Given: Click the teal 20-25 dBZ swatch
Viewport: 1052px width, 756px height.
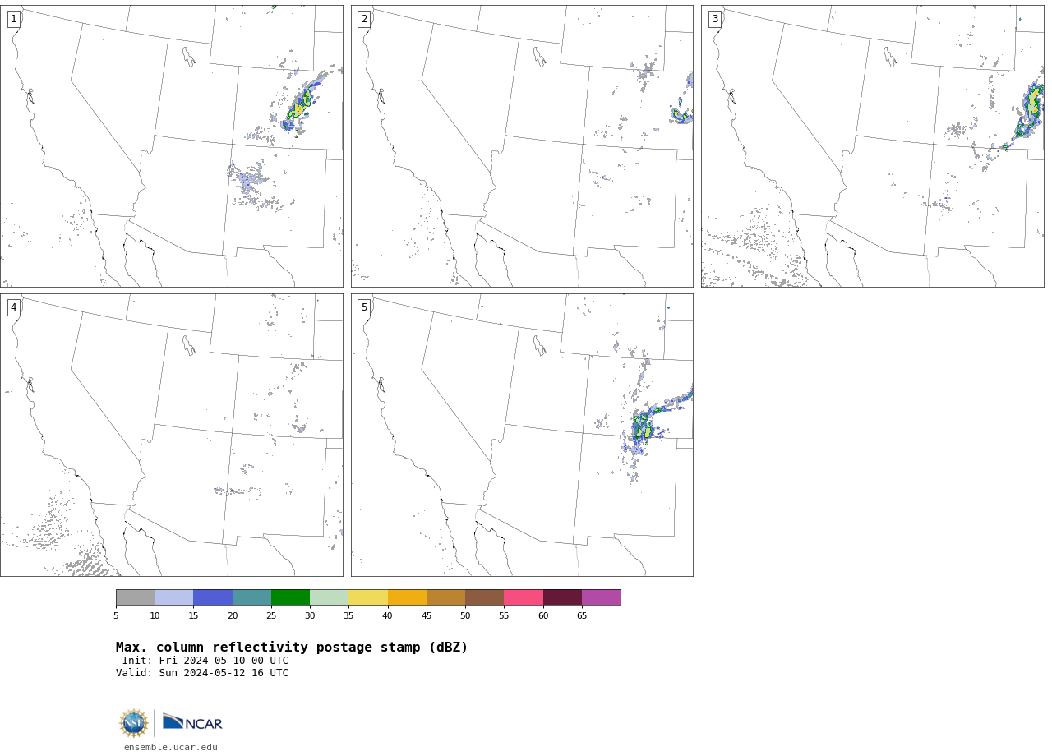Looking at the screenshot, I should [x=251, y=597].
